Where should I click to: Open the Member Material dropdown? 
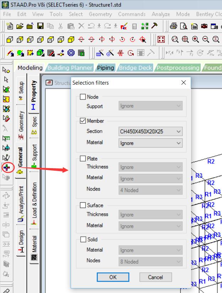(151, 143)
